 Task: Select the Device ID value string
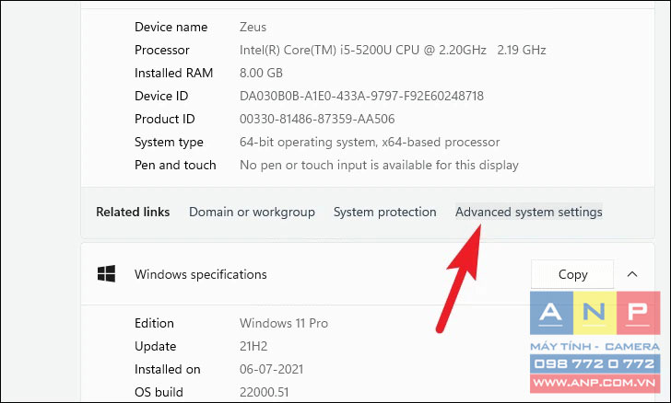pyautogui.click(x=361, y=96)
